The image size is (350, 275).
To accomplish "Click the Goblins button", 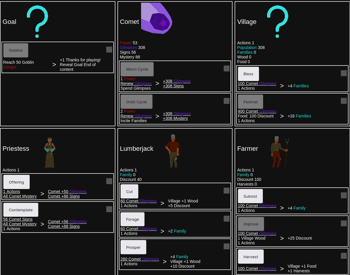I will (x=16, y=50).
